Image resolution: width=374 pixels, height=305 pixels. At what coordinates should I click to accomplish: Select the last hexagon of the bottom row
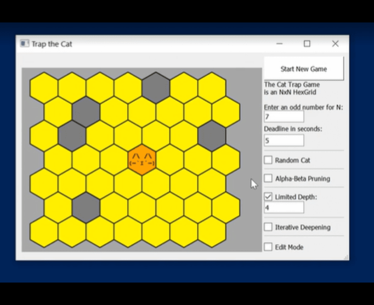coord(212,232)
